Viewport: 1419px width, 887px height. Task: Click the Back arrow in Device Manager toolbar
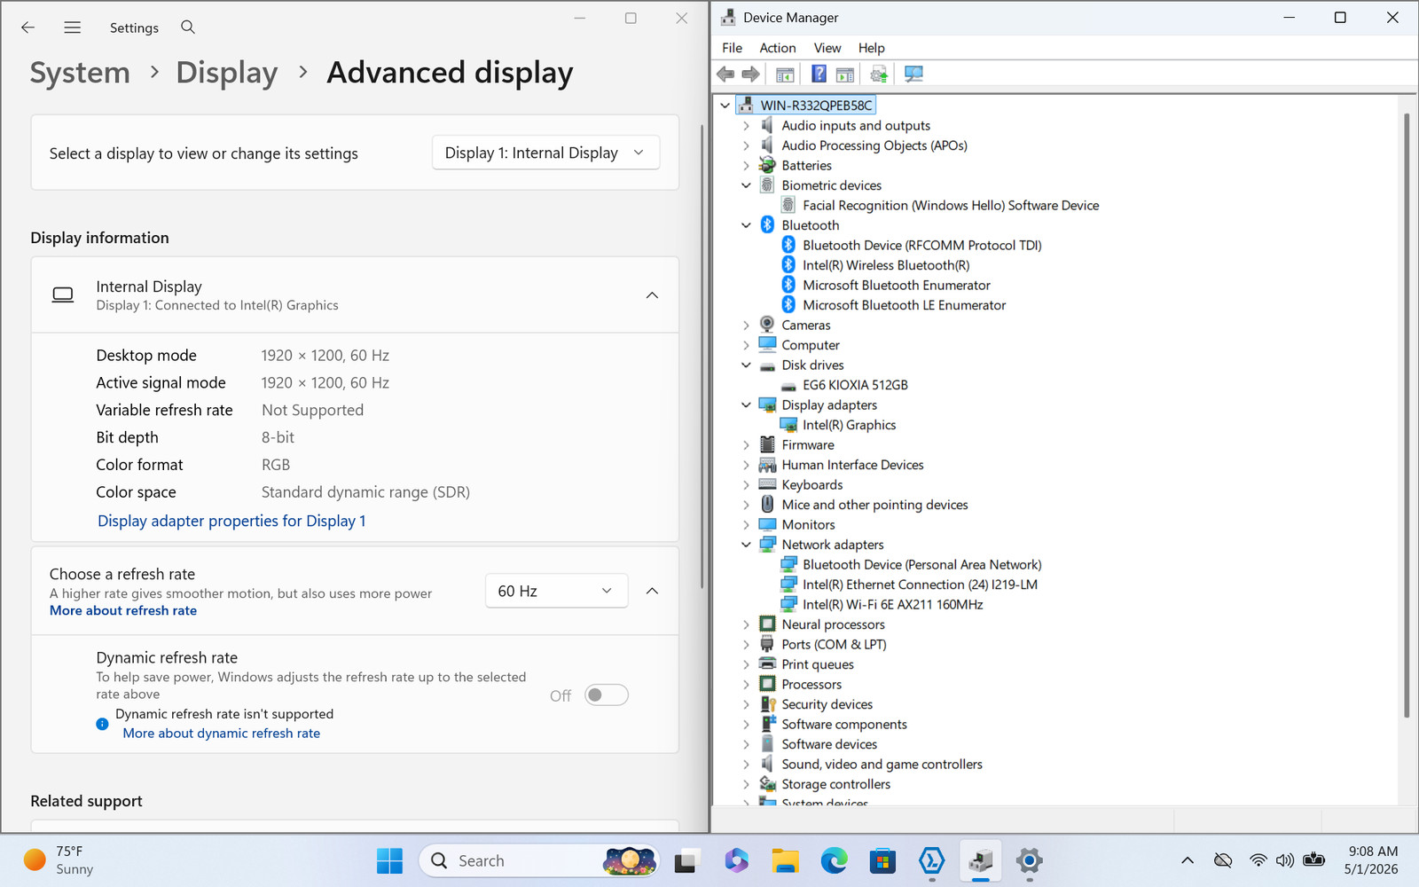point(725,75)
